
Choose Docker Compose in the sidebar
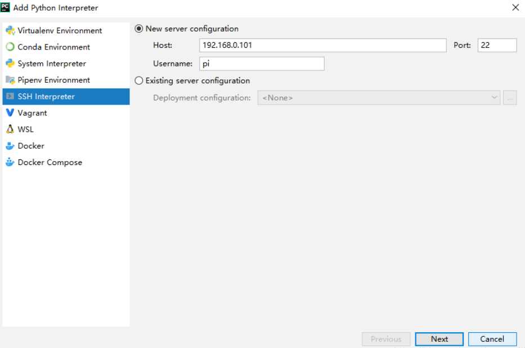click(x=66, y=162)
